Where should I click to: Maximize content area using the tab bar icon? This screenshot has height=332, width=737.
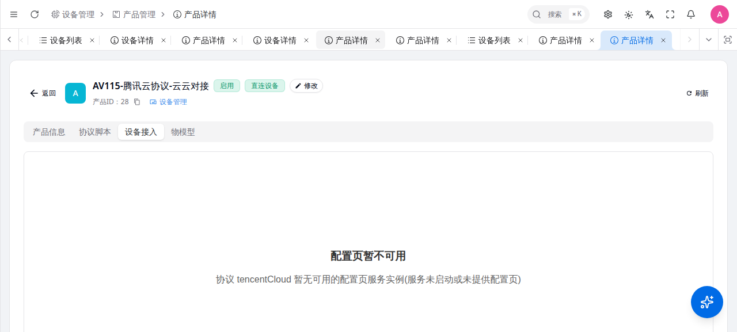point(728,40)
